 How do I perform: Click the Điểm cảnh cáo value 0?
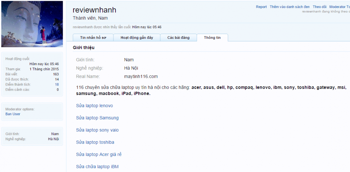58,90
